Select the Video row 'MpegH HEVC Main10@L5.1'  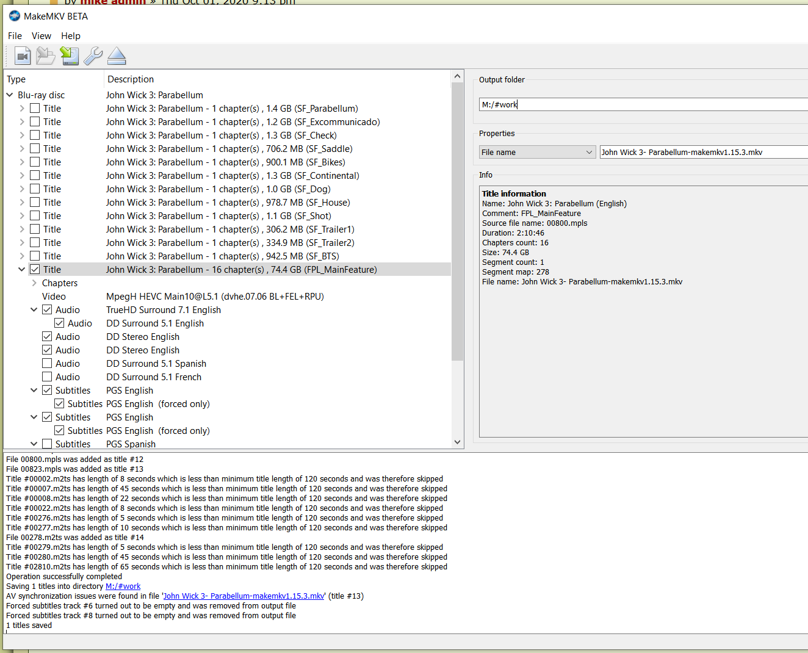pos(215,297)
